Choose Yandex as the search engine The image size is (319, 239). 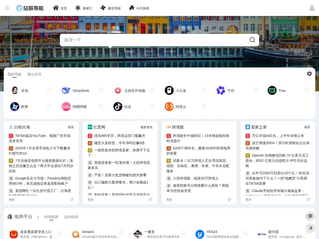(x=170, y=51)
